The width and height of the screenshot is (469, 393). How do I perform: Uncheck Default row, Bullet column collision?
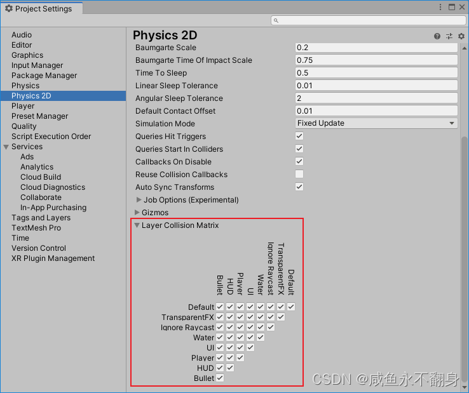point(220,307)
